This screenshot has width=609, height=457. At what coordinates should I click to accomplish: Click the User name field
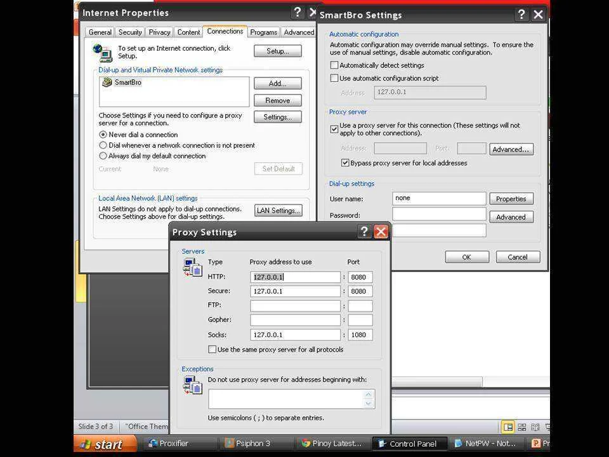point(439,198)
